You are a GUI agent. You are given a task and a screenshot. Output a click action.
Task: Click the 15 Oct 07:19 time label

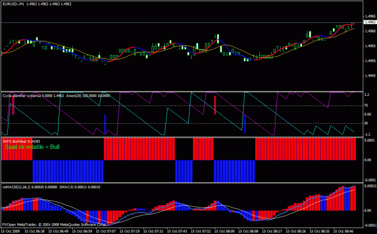pos(130,231)
